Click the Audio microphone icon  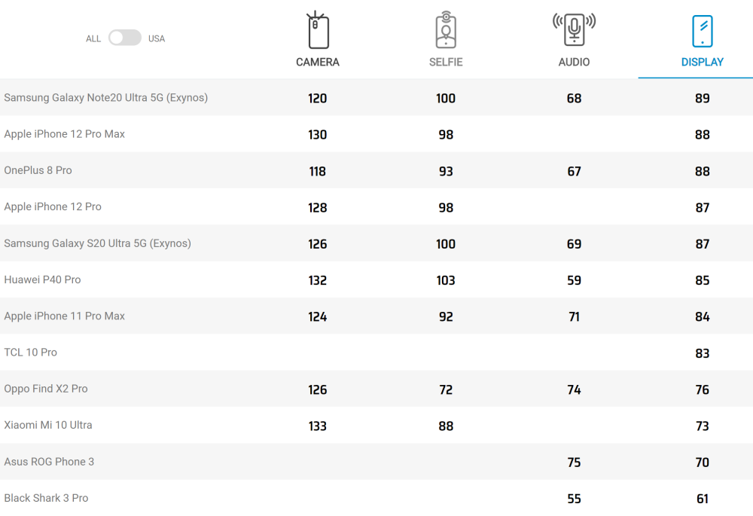(x=574, y=29)
